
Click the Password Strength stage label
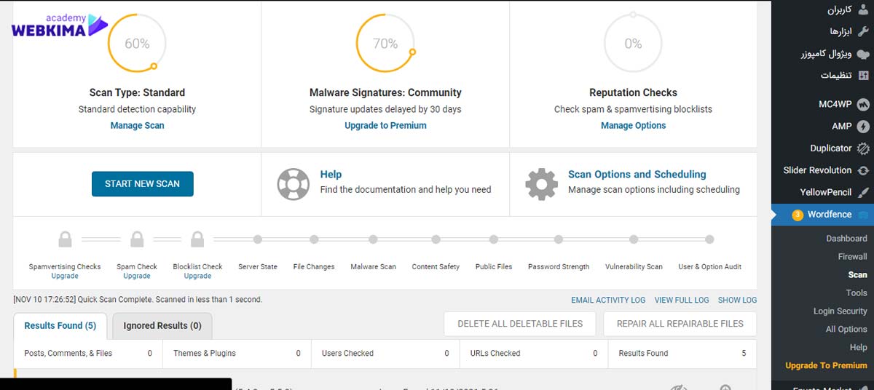coord(559,266)
